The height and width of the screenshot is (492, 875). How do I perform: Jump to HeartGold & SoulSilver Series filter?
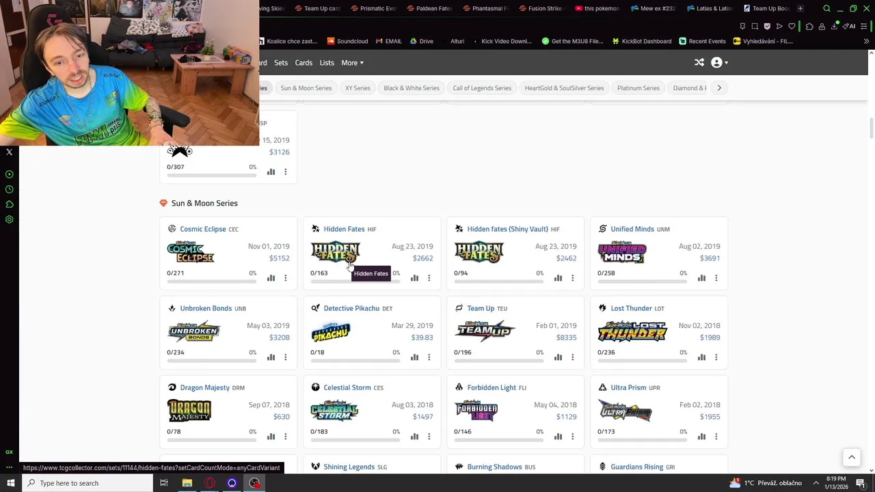coord(564,88)
